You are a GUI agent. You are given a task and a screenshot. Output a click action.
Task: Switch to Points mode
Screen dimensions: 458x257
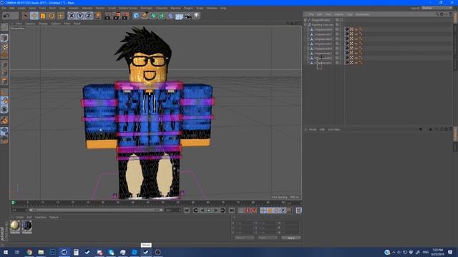(4, 64)
